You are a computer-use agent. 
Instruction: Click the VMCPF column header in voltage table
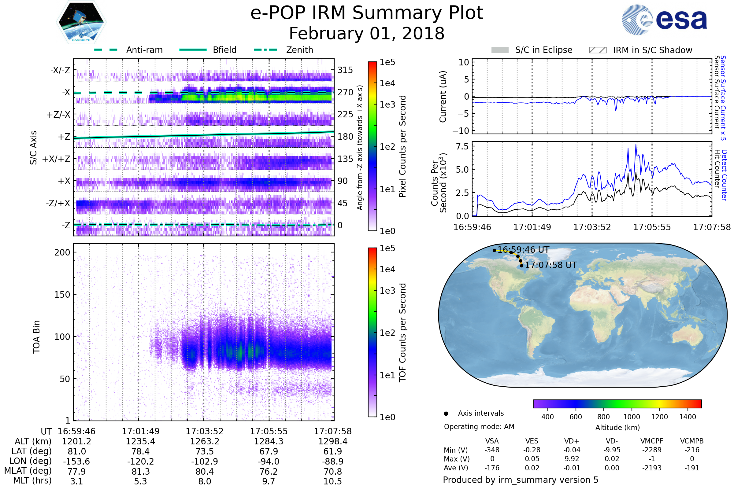coord(652,441)
